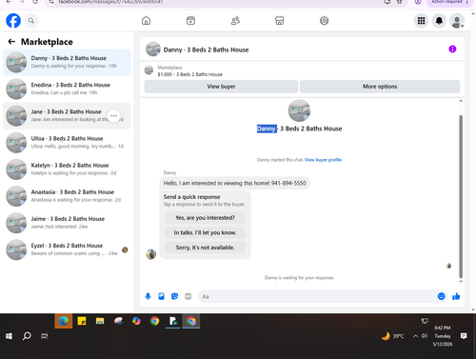Open Google Chrome from the taskbar

[154, 321]
